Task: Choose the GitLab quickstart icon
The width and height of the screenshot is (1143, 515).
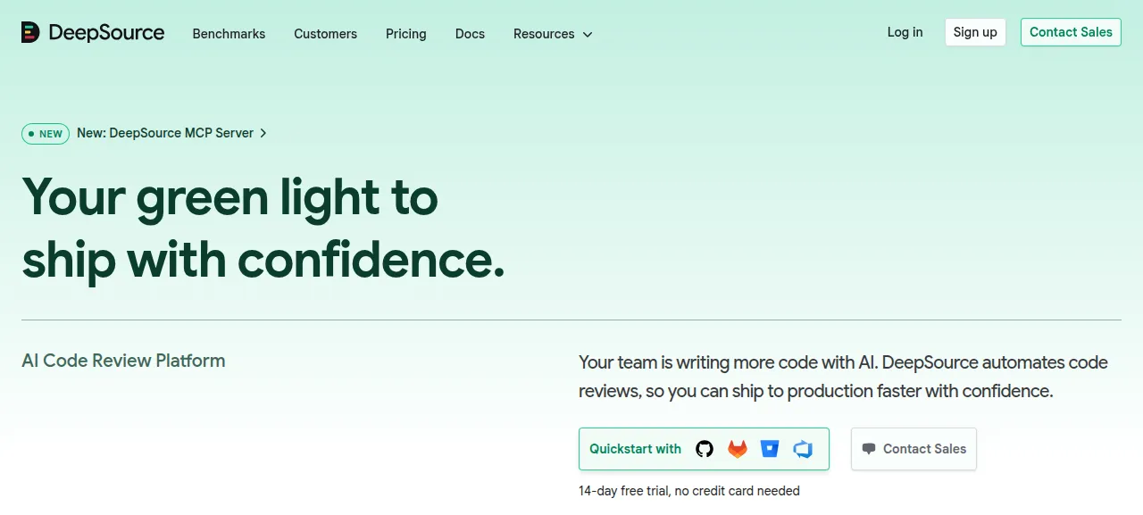Action: pyautogui.click(x=738, y=449)
